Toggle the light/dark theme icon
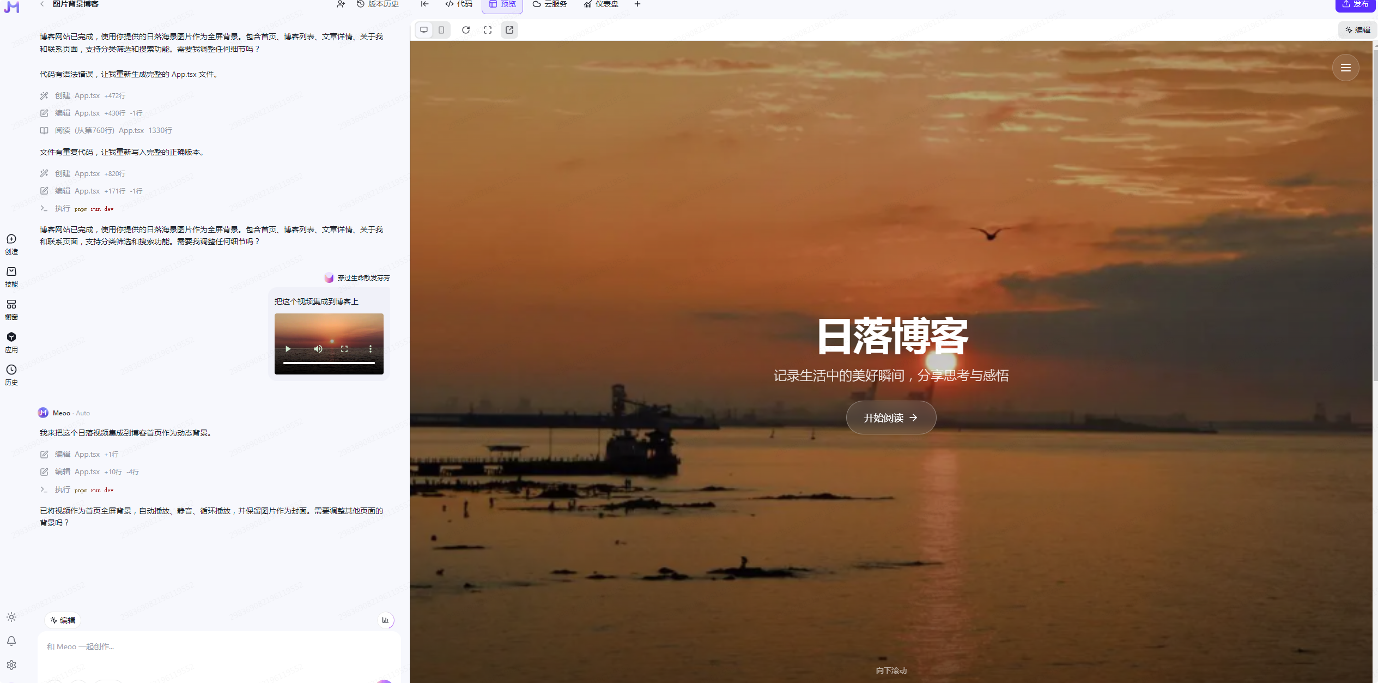The height and width of the screenshot is (683, 1378). 11,617
